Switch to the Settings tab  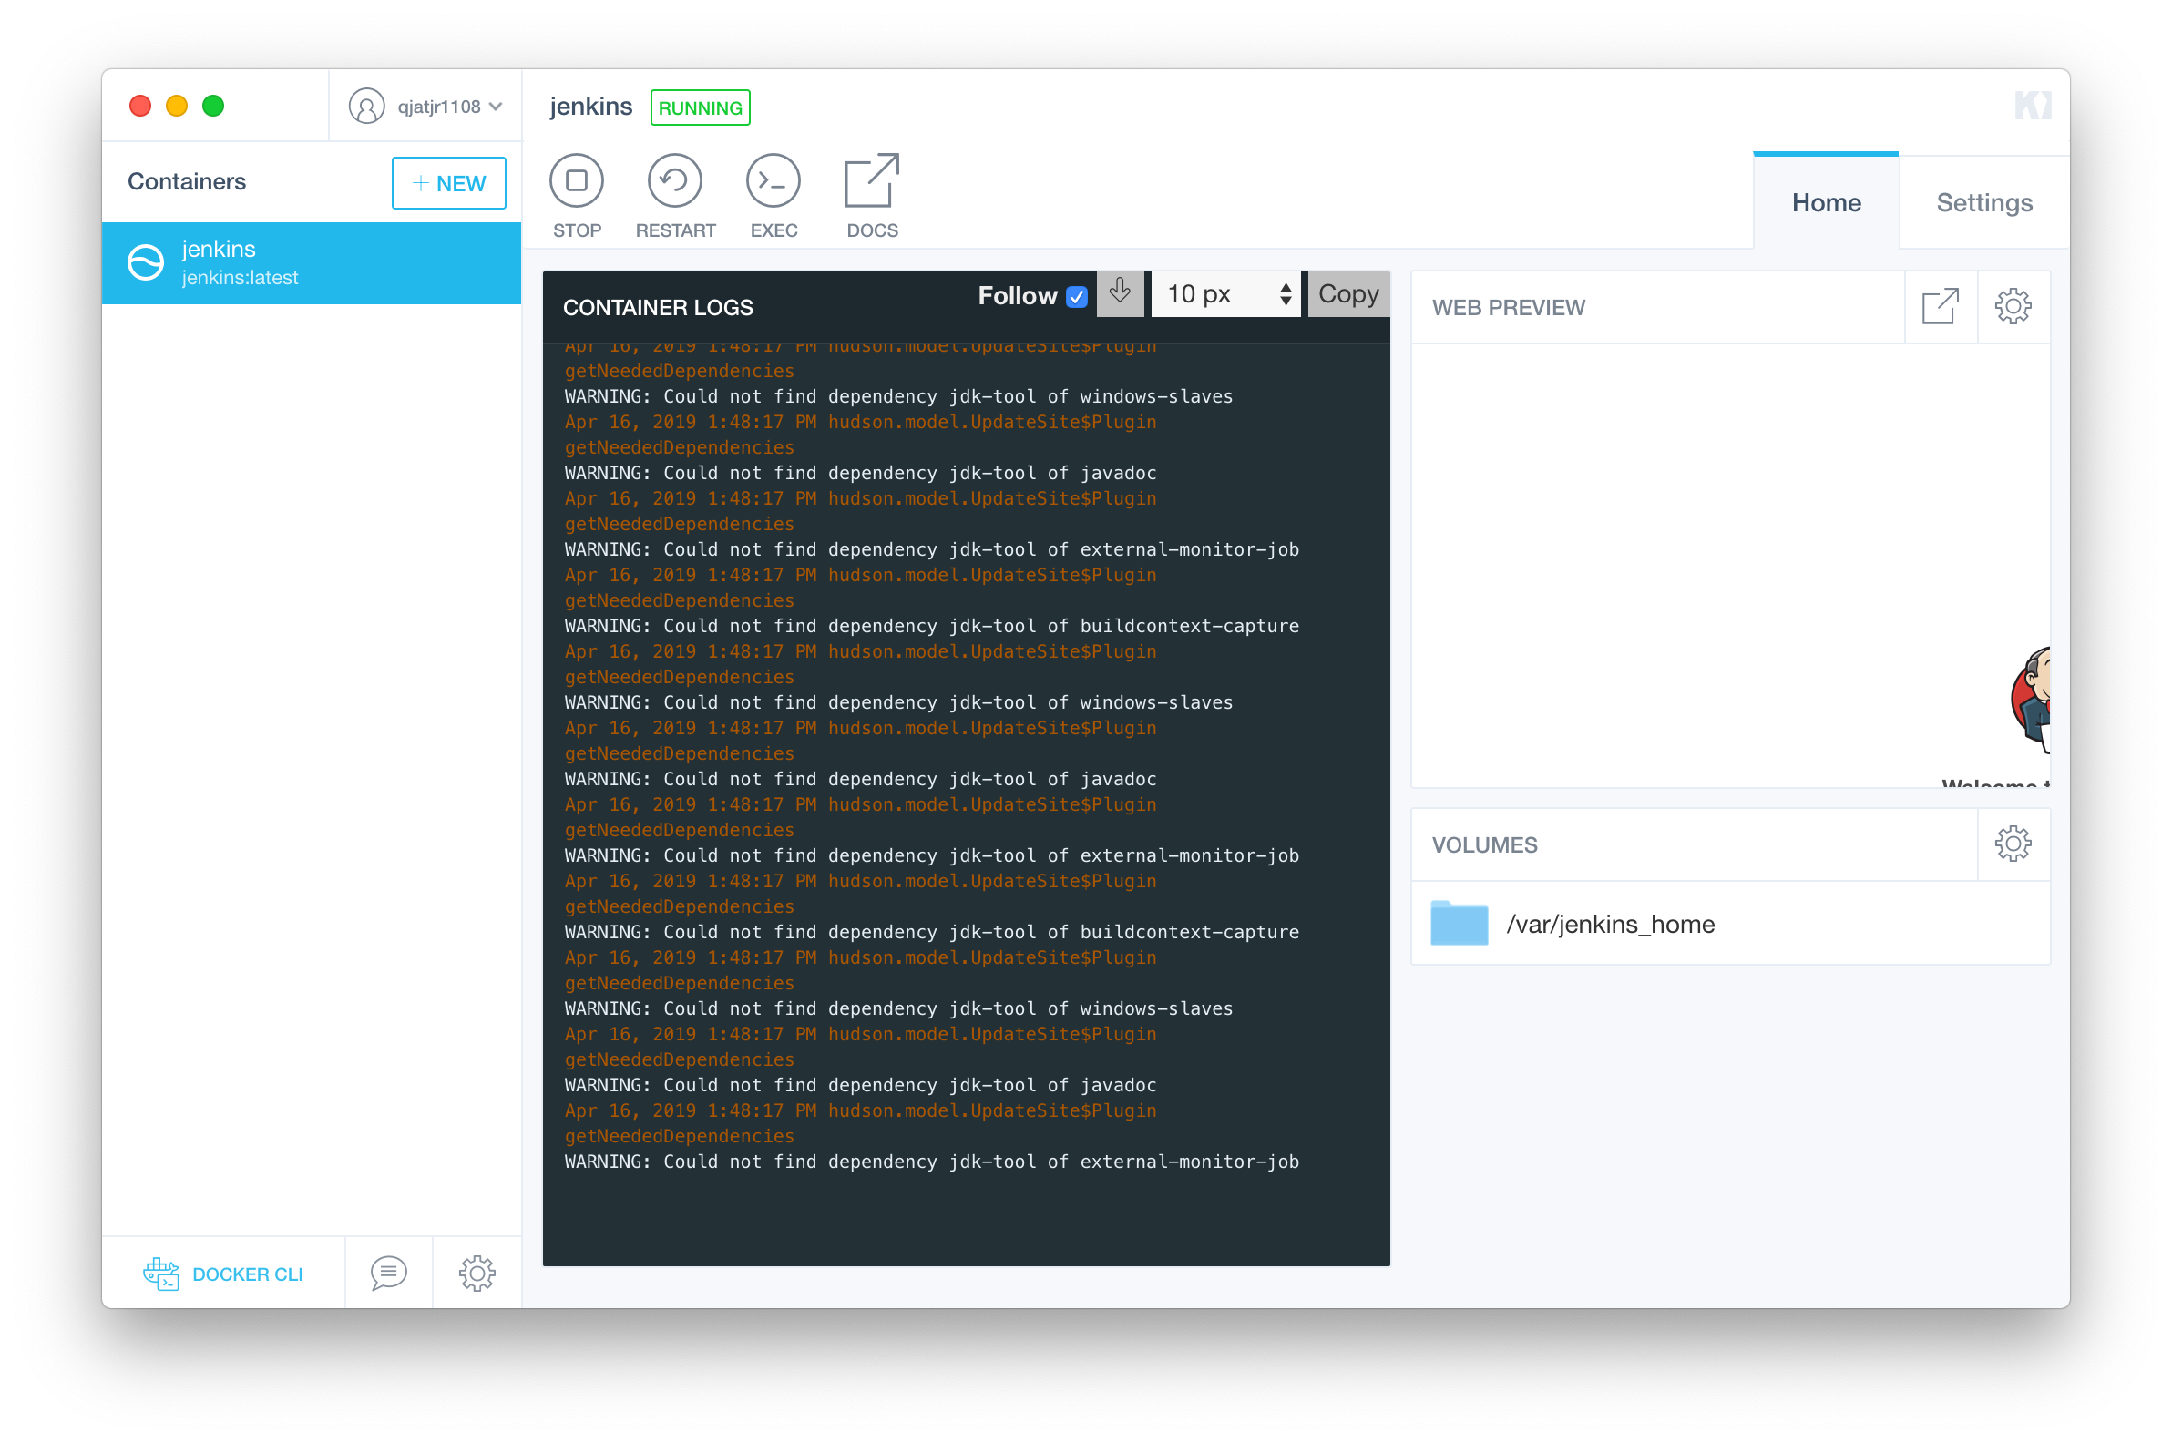click(1984, 202)
